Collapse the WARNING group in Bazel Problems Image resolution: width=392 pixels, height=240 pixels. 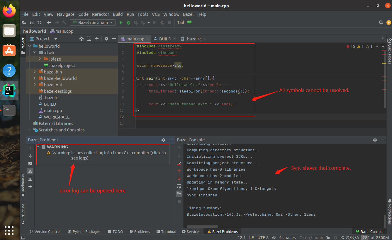click(x=38, y=147)
